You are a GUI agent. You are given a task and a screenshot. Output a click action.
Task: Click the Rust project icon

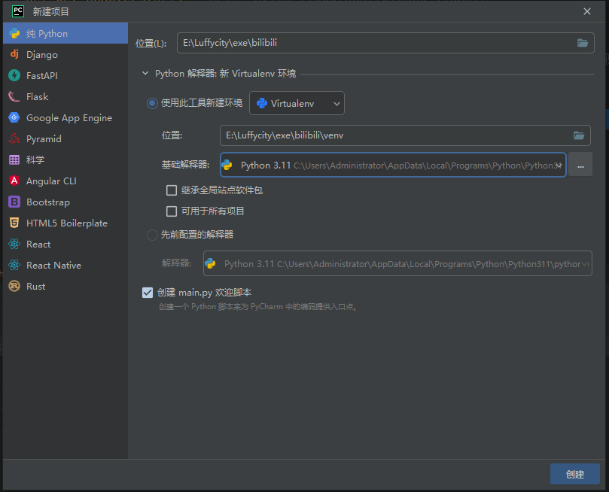point(14,286)
